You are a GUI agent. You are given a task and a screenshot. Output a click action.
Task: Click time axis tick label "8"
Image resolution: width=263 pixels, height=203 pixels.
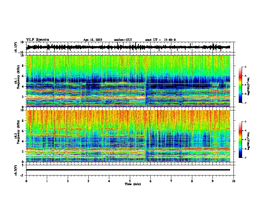(x=192, y=181)
